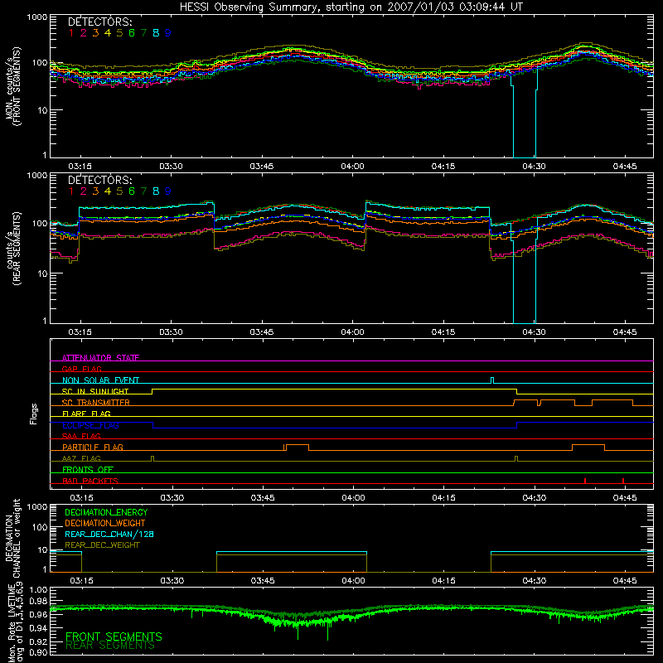Click red detector number 1 in the rear segments legend
Image resolution: width=663 pixels, height=663 pixels.
pos(71,191)
